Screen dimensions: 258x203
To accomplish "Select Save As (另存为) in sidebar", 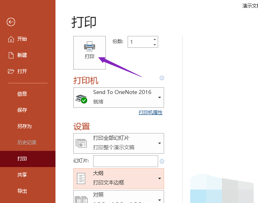I will (24, 126).
